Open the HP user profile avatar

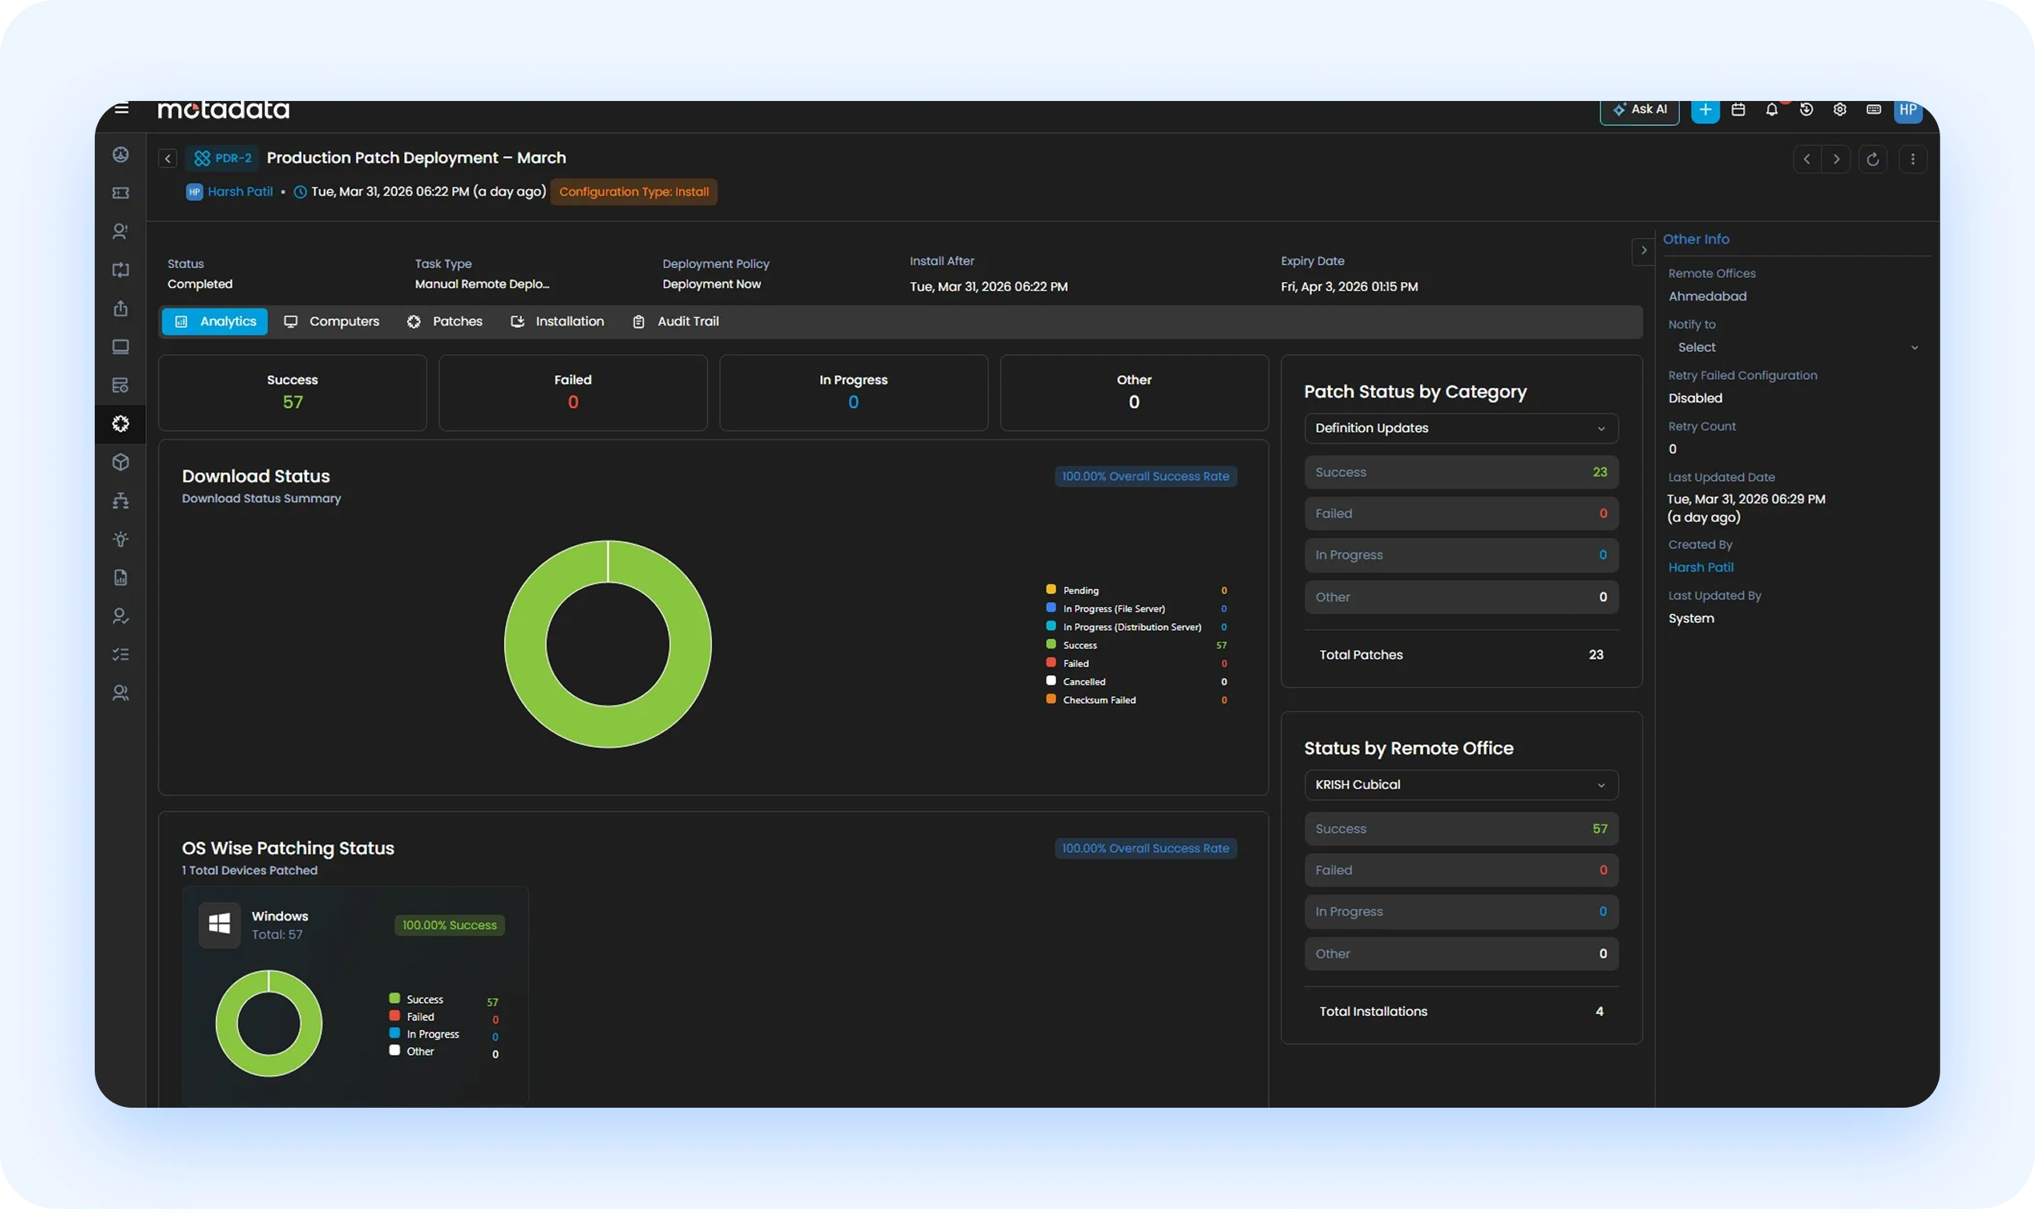click(1908, 110)
